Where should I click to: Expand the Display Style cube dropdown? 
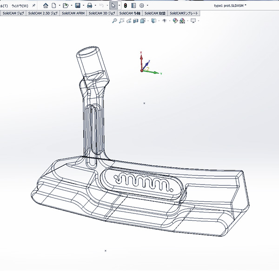pos(159,21)
